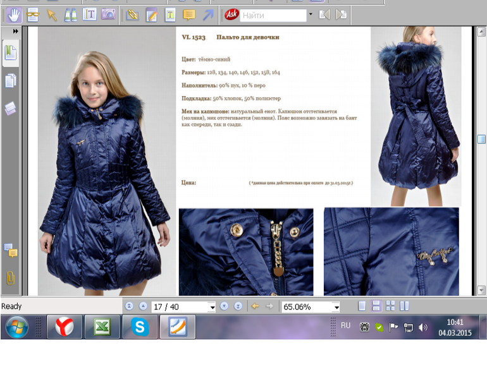
Task: Expand the left navigation panel
Action: (x=15, y=31)
